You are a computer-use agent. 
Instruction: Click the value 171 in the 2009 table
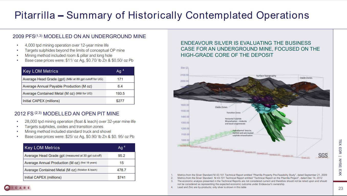point(120,79)
